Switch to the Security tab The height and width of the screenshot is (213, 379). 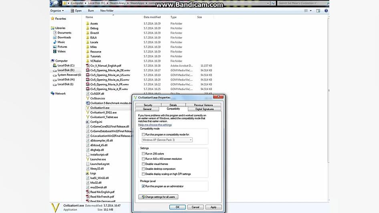(148, 105)
